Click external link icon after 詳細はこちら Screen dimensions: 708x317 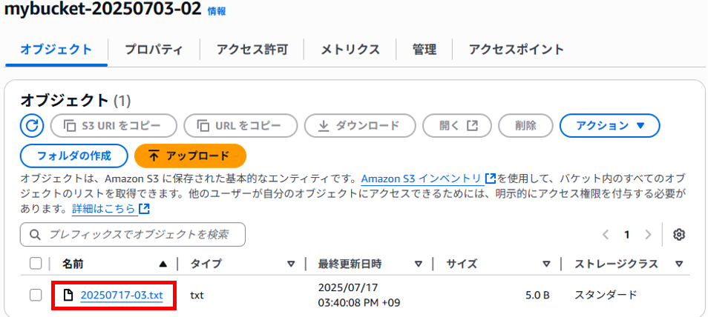click(x=145, y=209)
